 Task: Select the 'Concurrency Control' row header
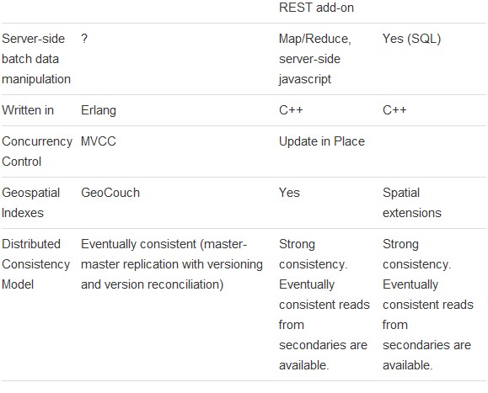[37, 151]
